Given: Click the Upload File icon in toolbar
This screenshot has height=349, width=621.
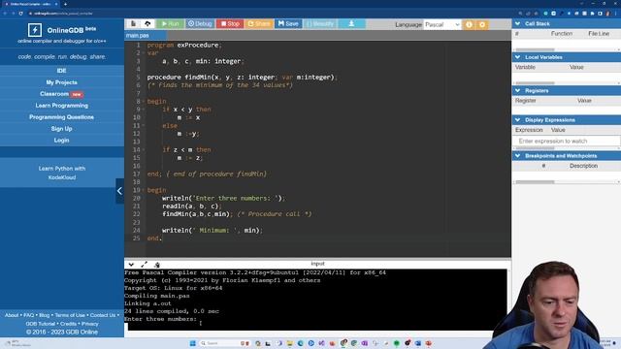Looking at the screenshot, I should (147, 23).
